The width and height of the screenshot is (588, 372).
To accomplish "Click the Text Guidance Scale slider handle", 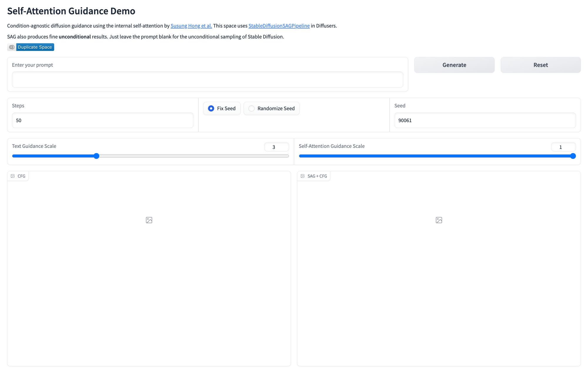I will coord(96,156).
